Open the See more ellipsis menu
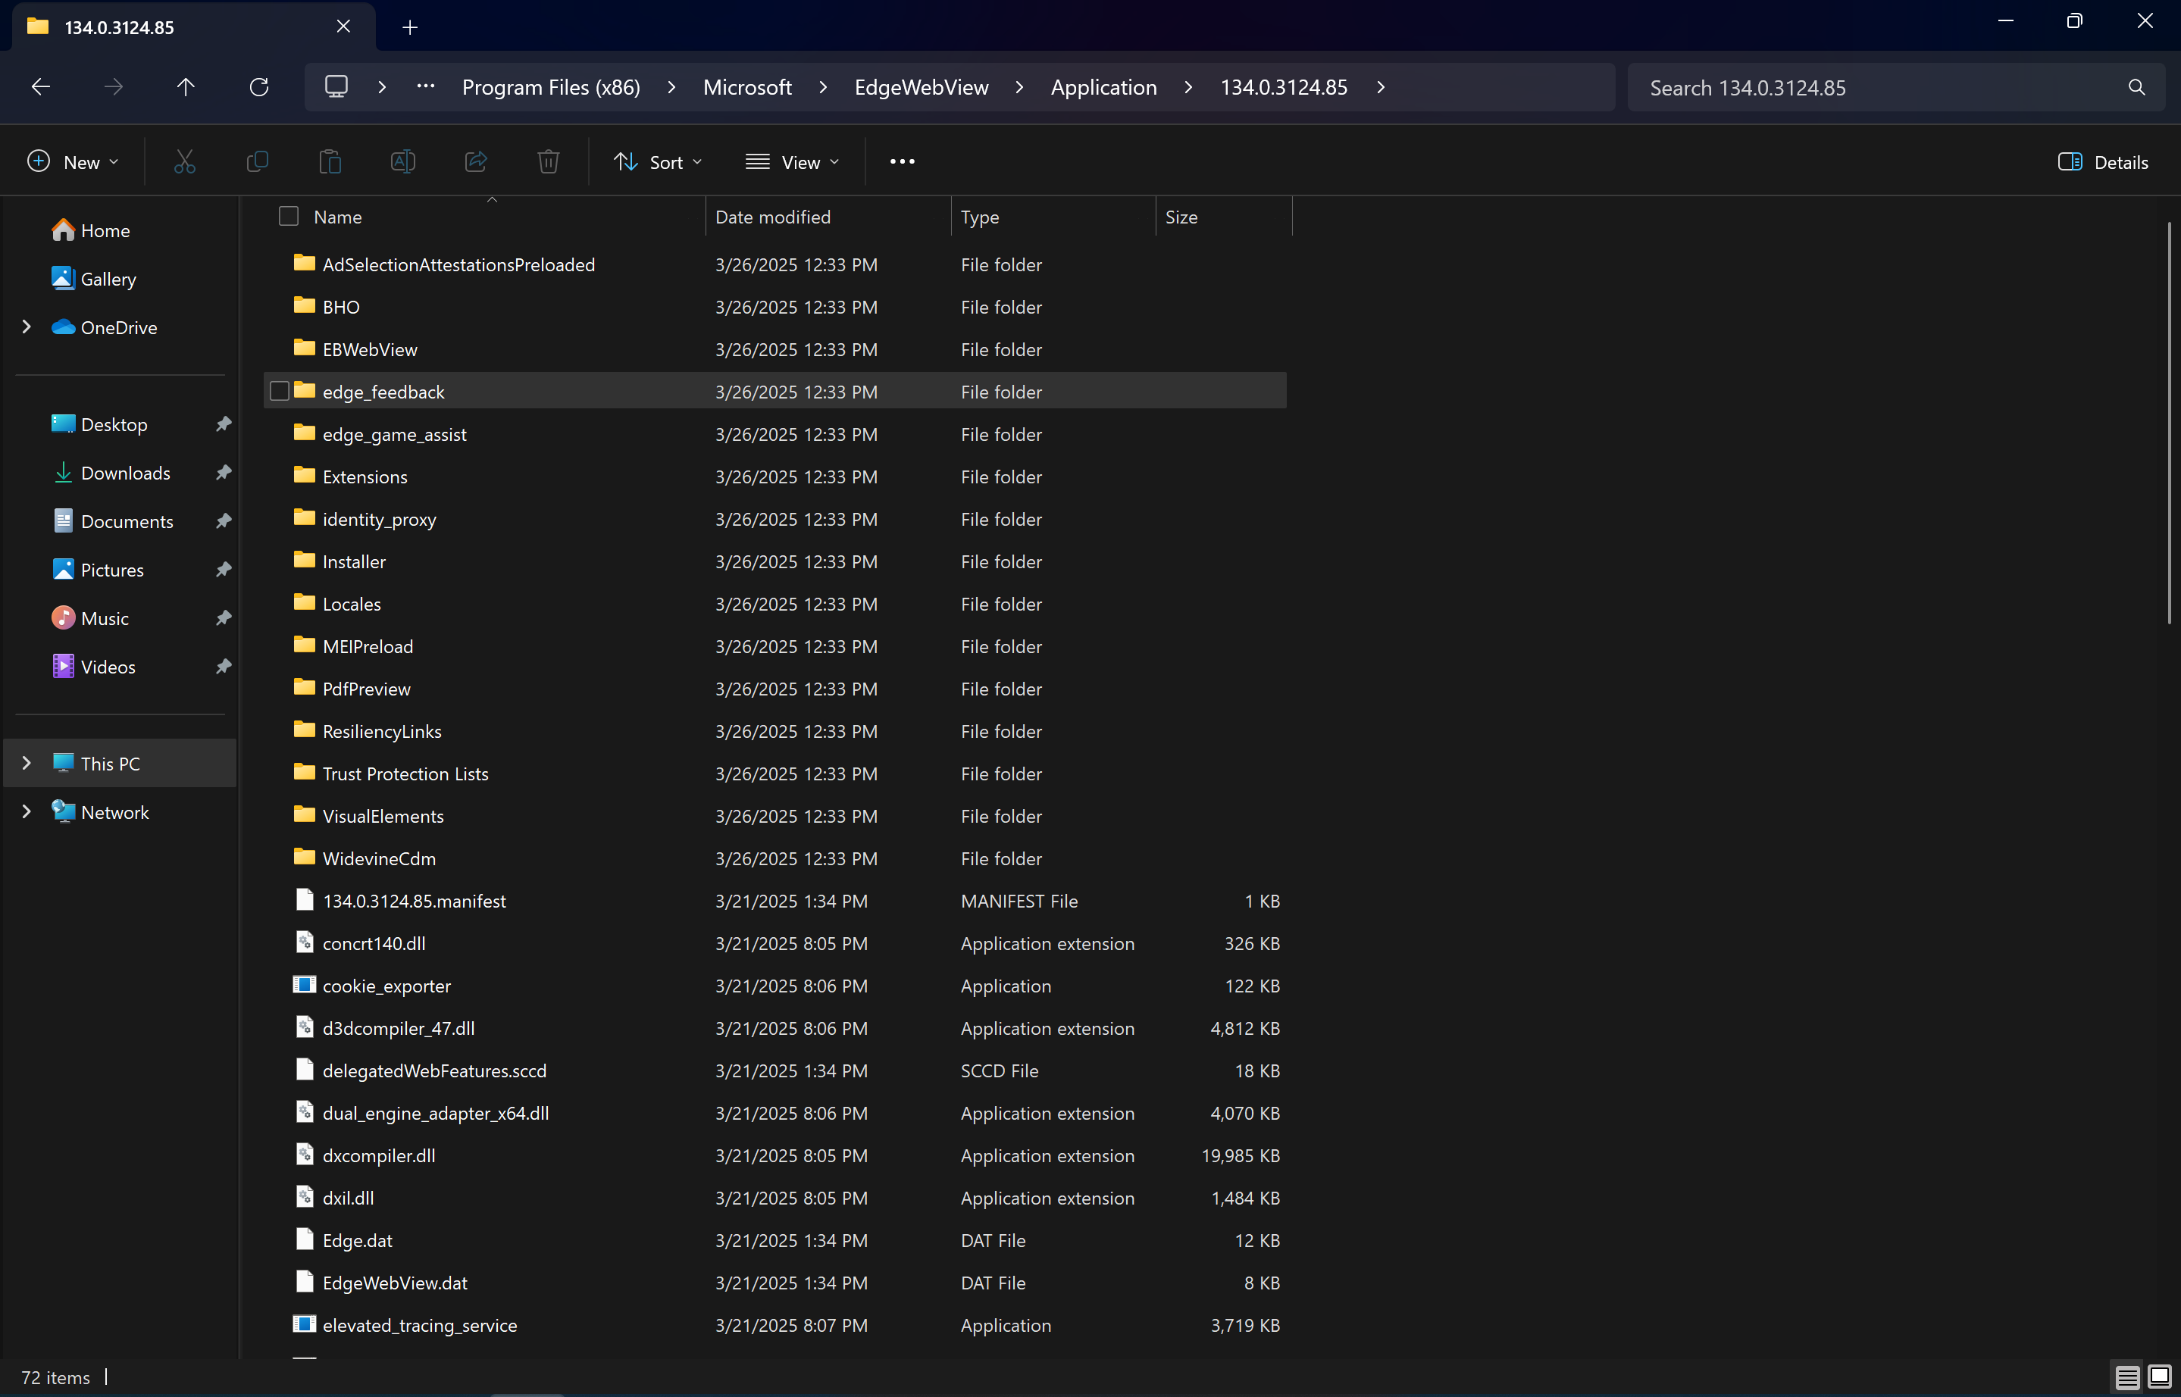This screenshot has height=1397, width=2181. [x=902, y=162]
